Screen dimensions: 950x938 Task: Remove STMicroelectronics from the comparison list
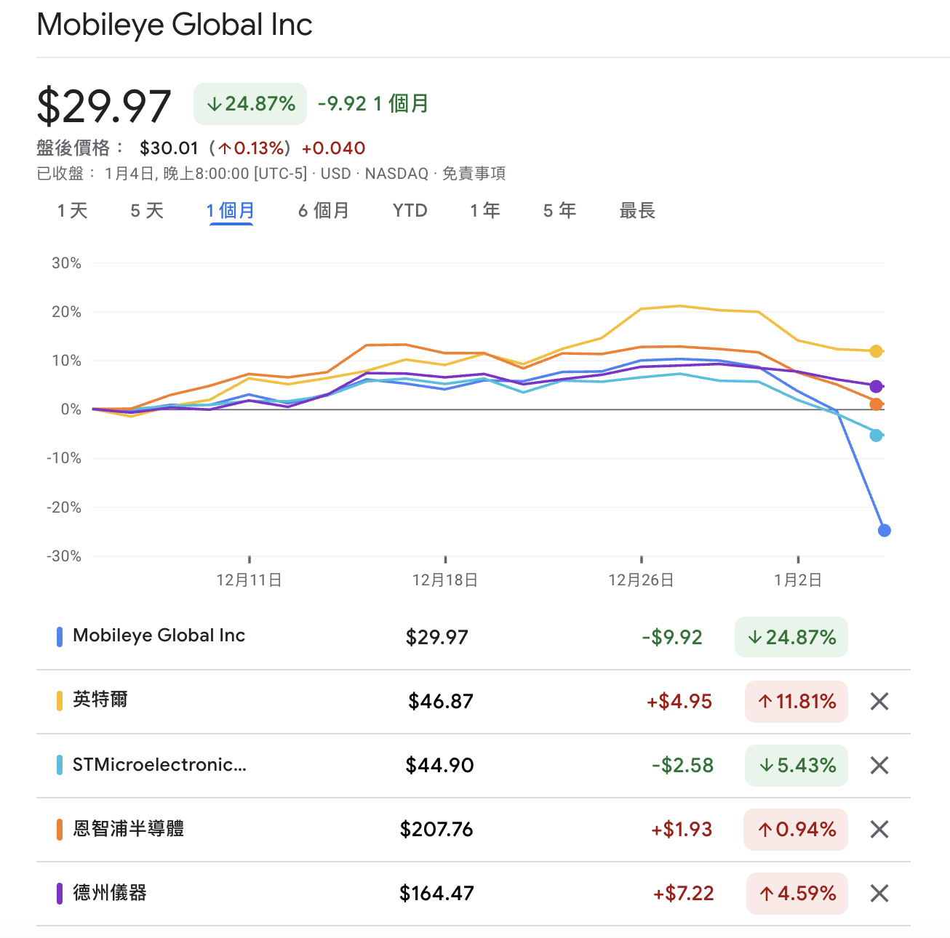click(x=879, y=766)
